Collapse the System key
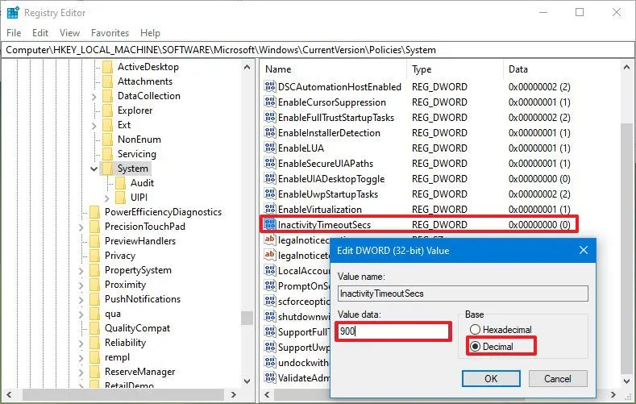The height and width of the screenshot is (404, 636). click(94, 169)
